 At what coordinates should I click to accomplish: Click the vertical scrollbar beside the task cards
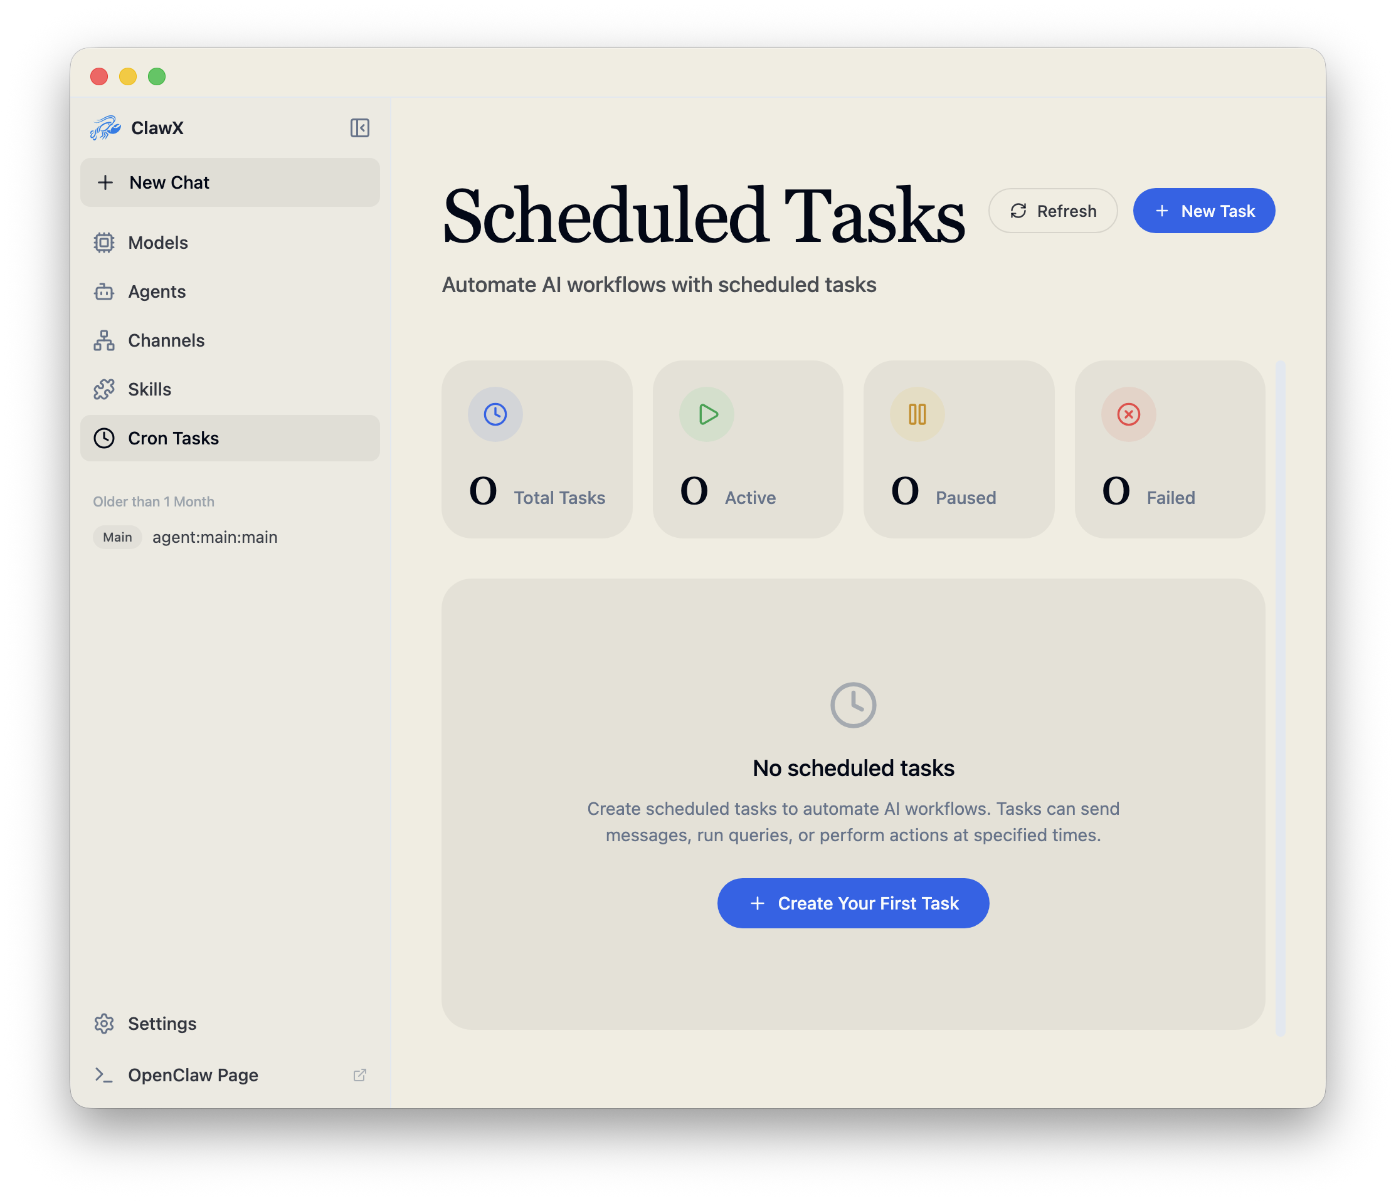click(1280, 698)
